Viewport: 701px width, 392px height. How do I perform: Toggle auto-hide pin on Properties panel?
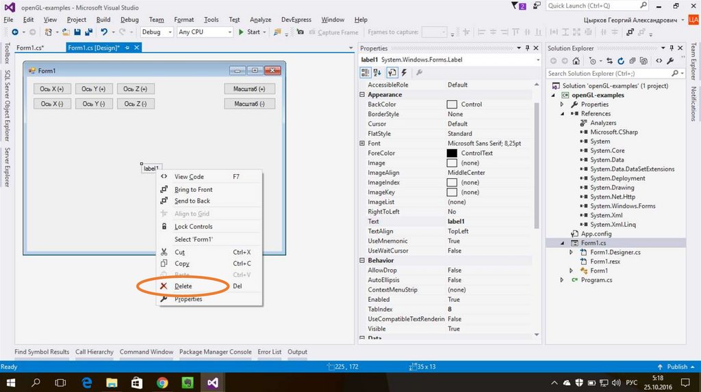pos(527,48)
